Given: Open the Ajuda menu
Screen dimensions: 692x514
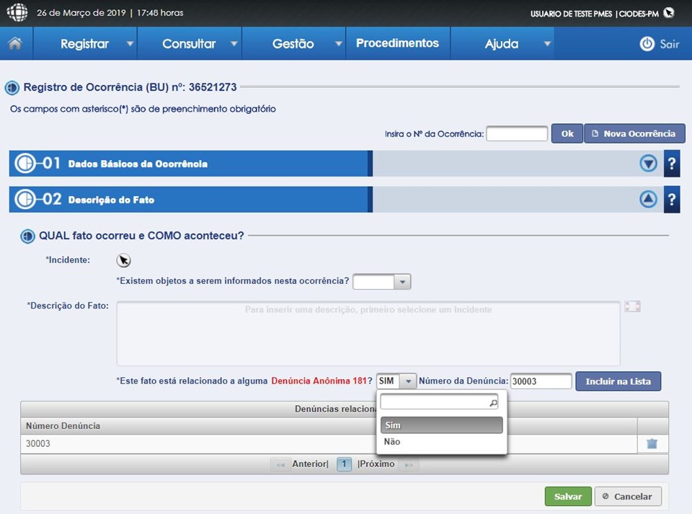Looking at the screenshot, I should (x=502, y=44).
